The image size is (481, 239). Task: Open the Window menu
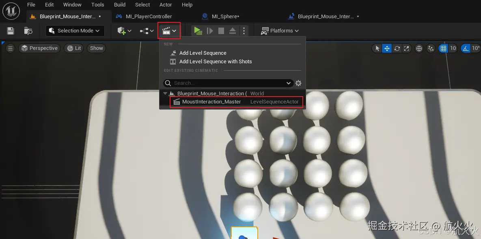[72, 4]
